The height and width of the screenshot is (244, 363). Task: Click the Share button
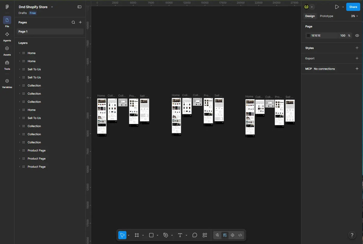coord(353,7)
